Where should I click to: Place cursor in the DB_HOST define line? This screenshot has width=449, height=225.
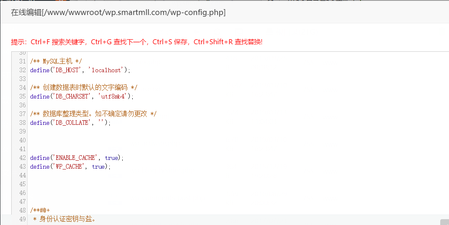coord(80,70)
